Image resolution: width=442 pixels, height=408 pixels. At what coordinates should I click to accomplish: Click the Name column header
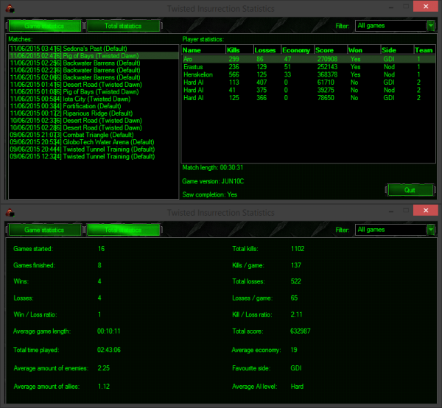click(x=203, y=50)
